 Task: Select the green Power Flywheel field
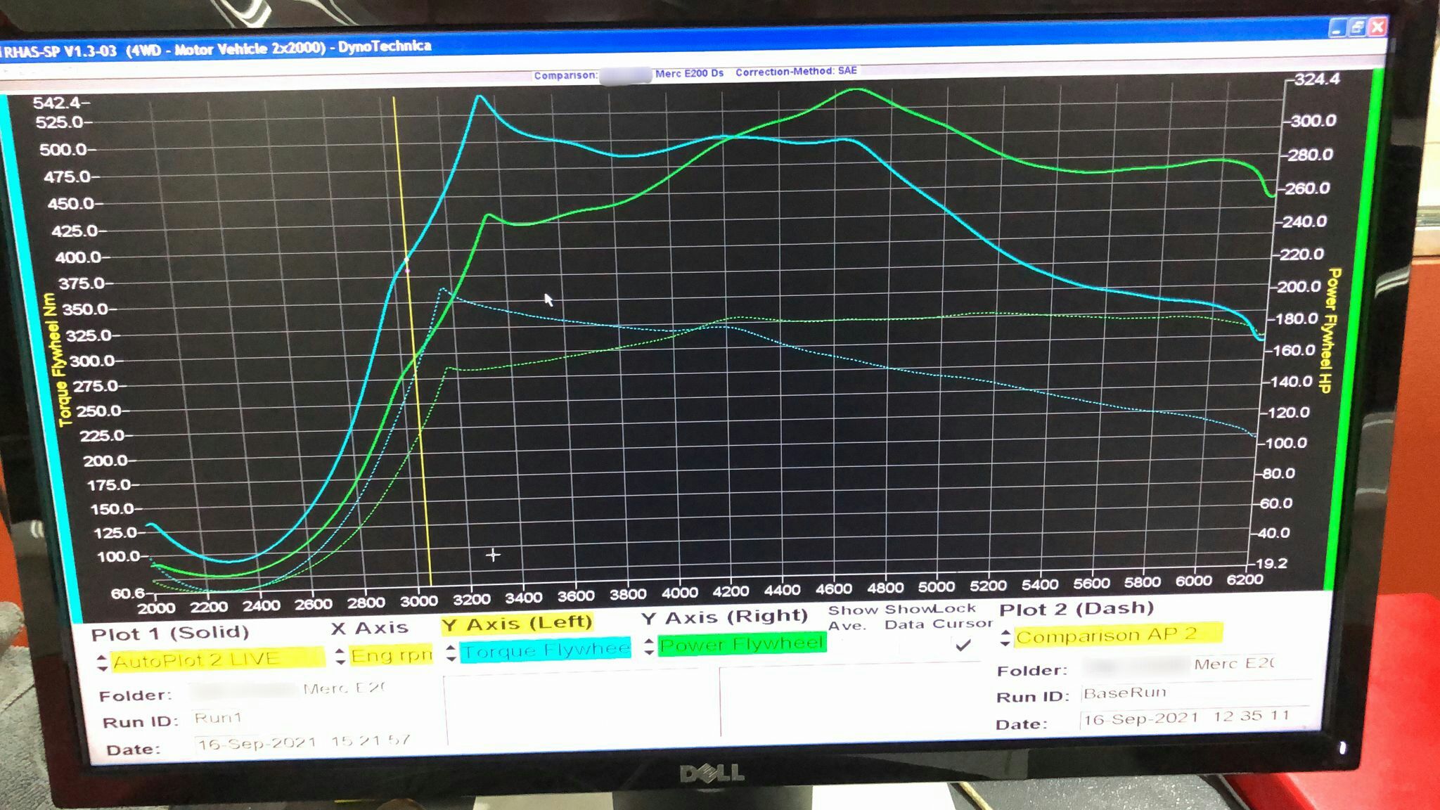tap(742, 643)
